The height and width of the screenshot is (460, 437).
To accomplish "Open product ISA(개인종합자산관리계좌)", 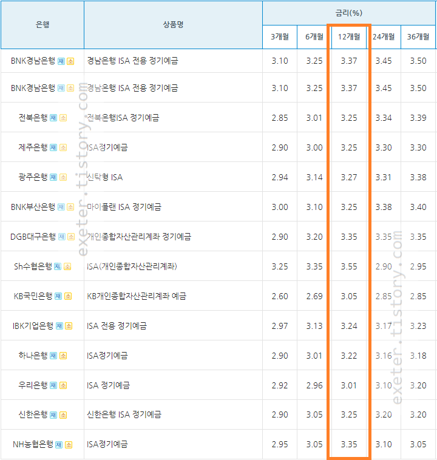I will click(x=132, y=266).
